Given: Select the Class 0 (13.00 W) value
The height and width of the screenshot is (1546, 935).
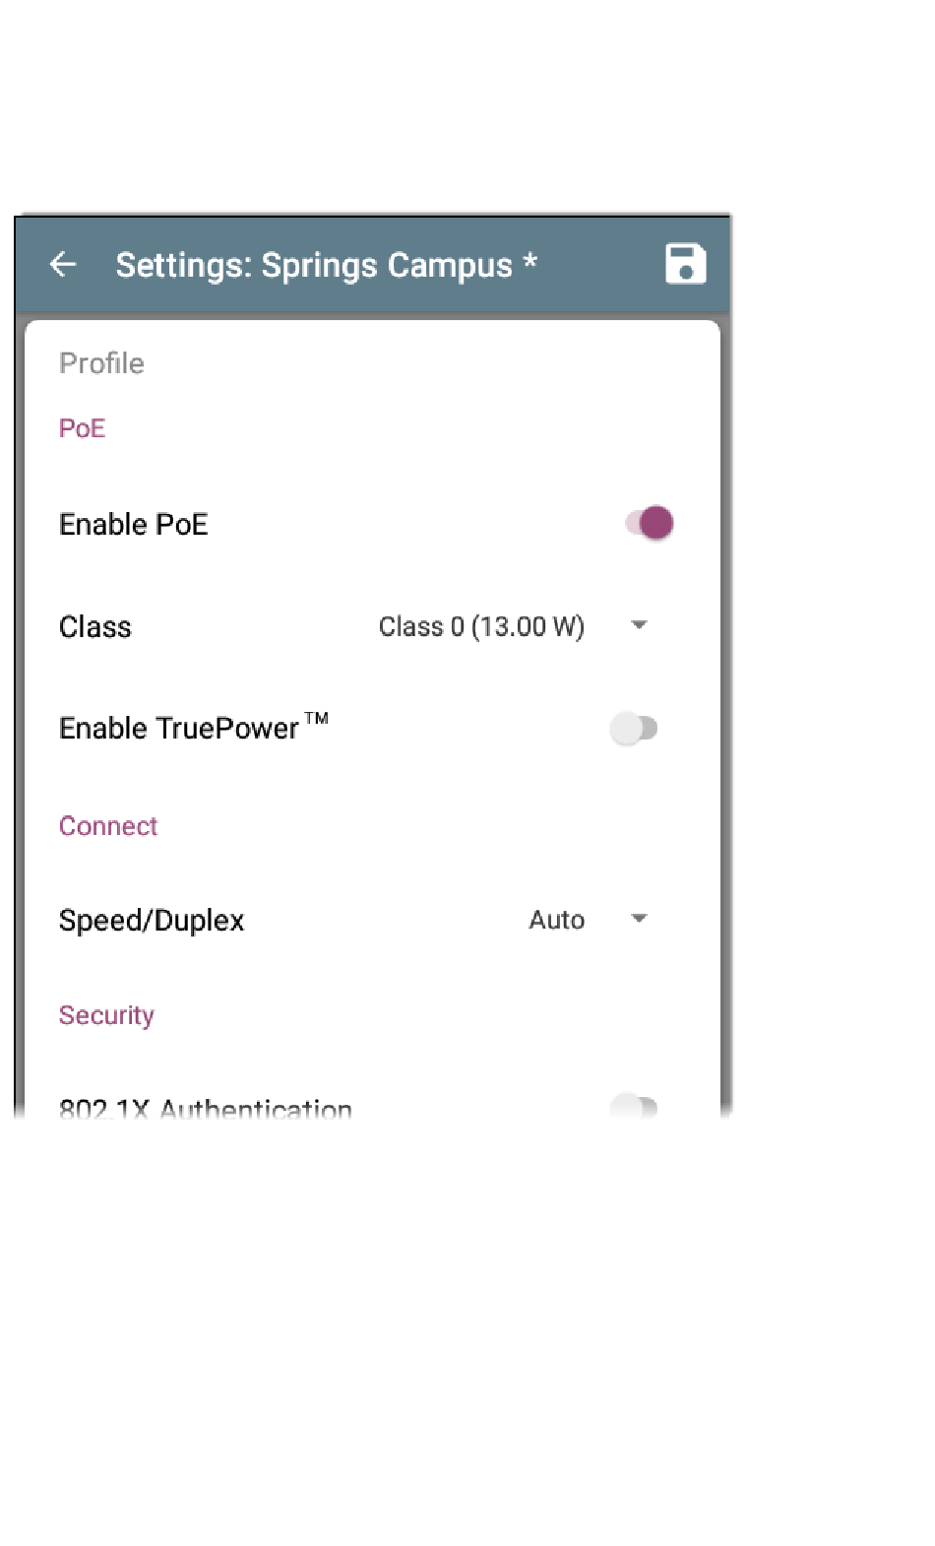Looking at the screenshot, I should 481,626.
